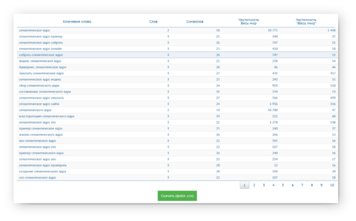Select keyword 'кластеризация семантического ядра'
This screenshot has height=221, width=356.
[46, 116]
